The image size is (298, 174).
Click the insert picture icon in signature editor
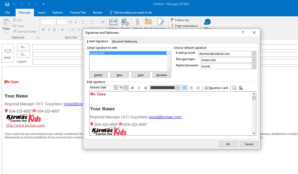pos(234,88)
